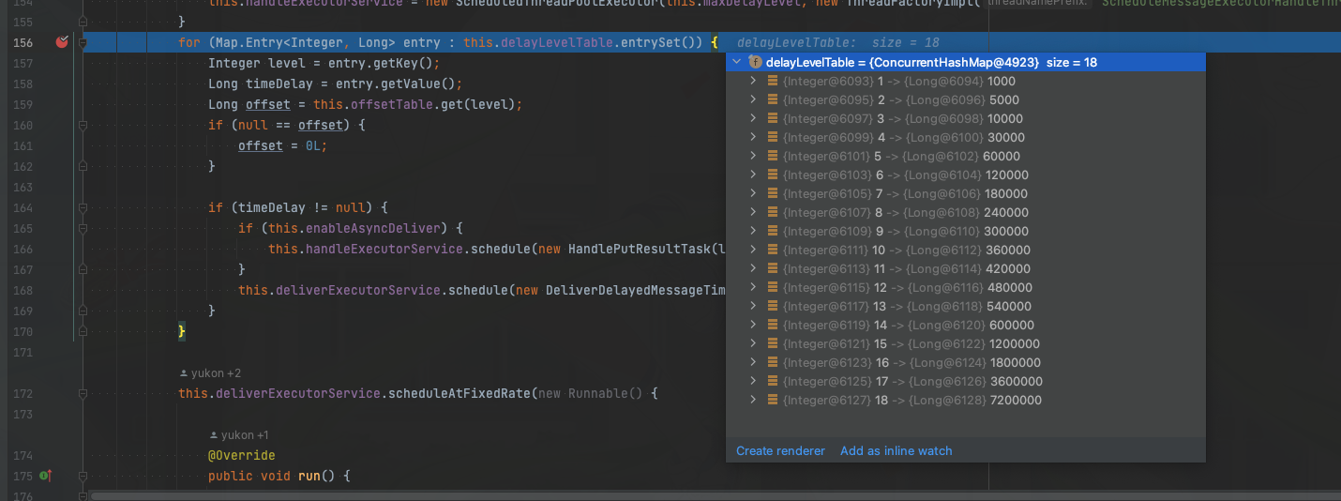Screen dimensions: 1341x501
Task: Fold the for loop at line 156
Action: click(83, 42)
